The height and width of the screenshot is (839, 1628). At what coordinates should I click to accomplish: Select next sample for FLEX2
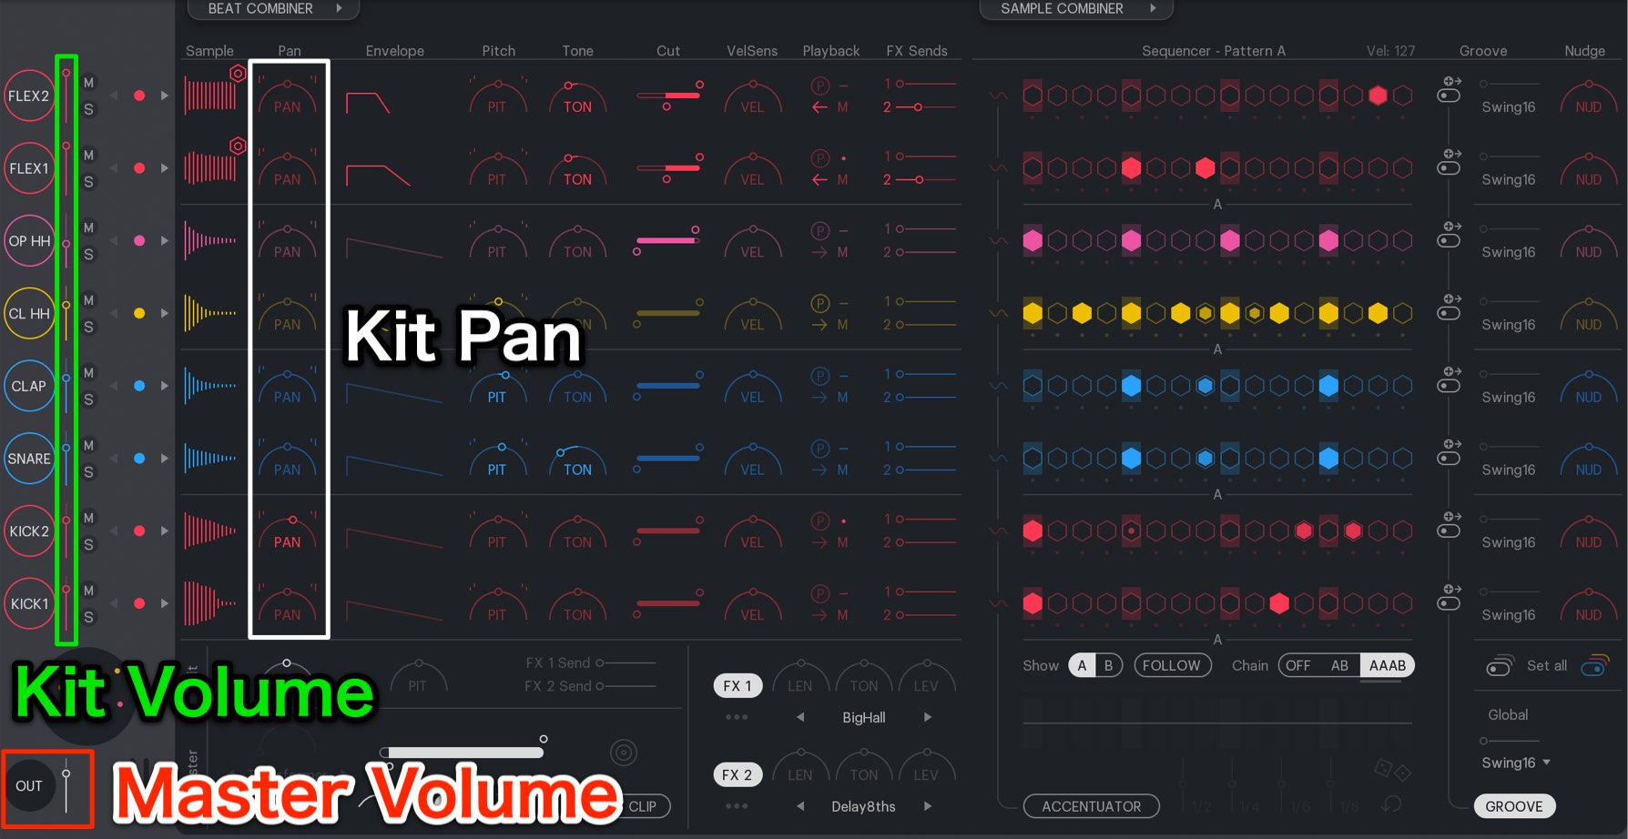(x=165, y=96)
